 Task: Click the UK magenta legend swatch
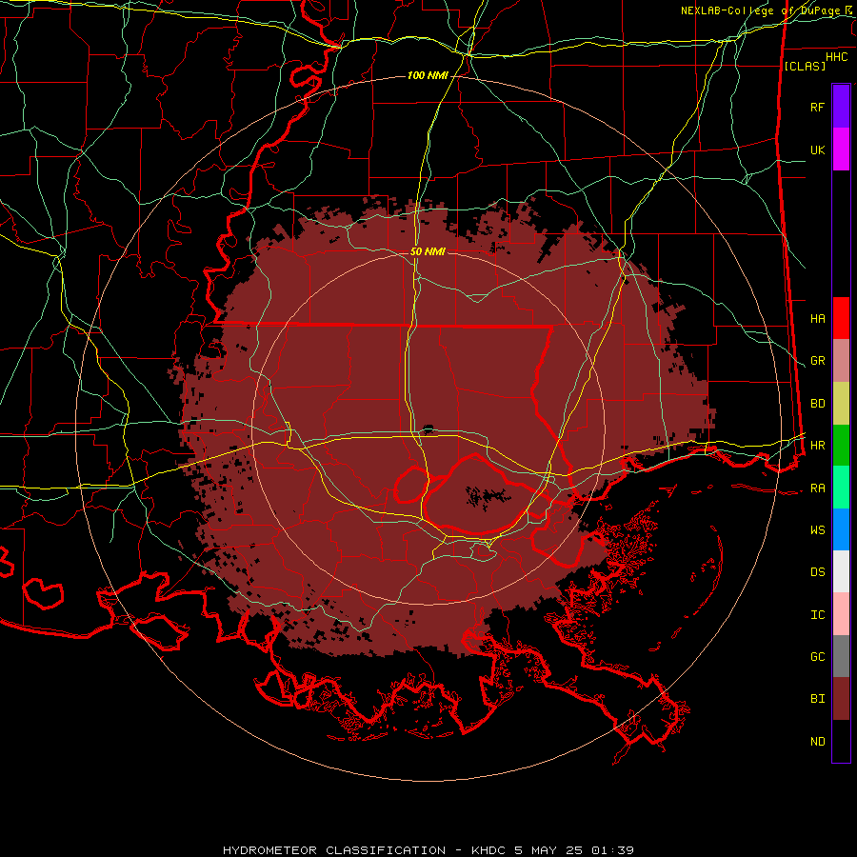(841, 149)
